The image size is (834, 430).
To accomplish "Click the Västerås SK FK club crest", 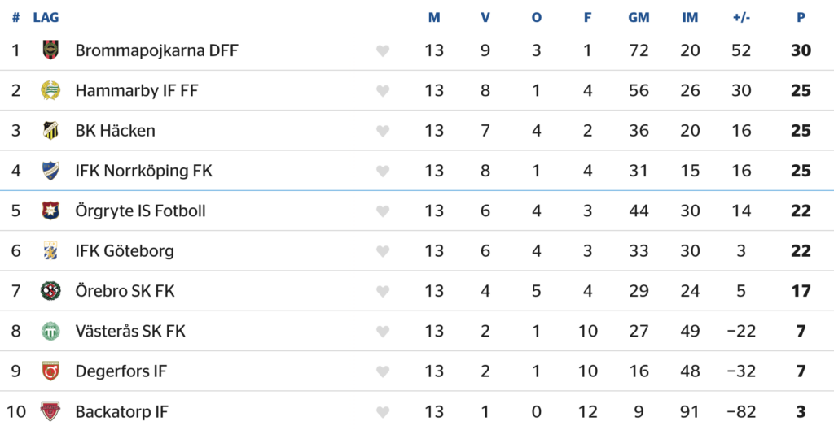I will [x=50, y=331].
